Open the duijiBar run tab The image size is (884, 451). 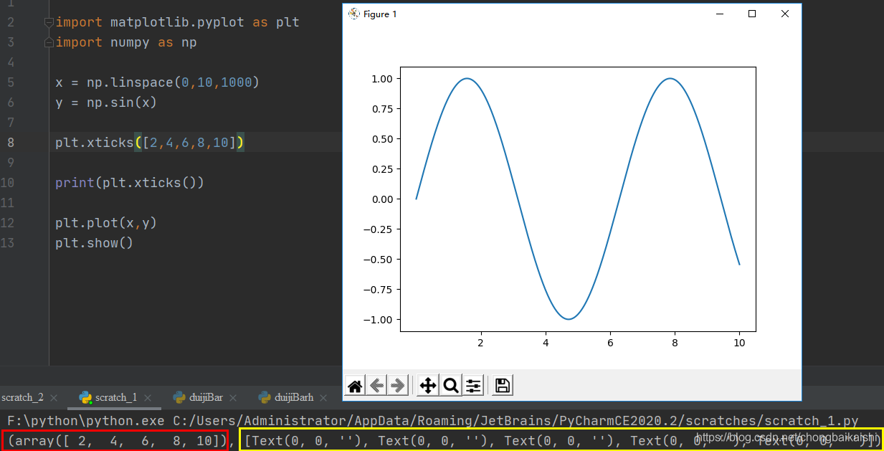tap(206, 397)
